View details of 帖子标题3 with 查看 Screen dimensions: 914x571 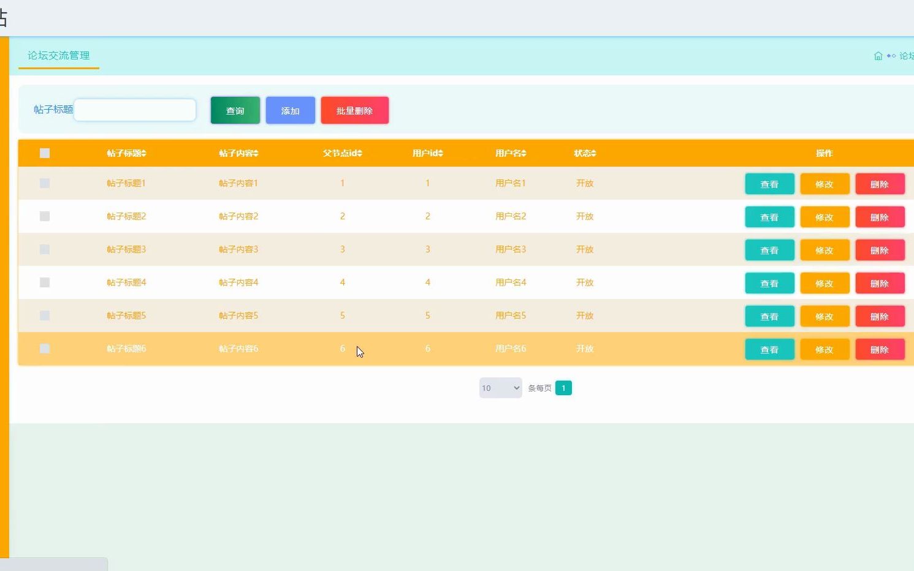pos(770,250)
